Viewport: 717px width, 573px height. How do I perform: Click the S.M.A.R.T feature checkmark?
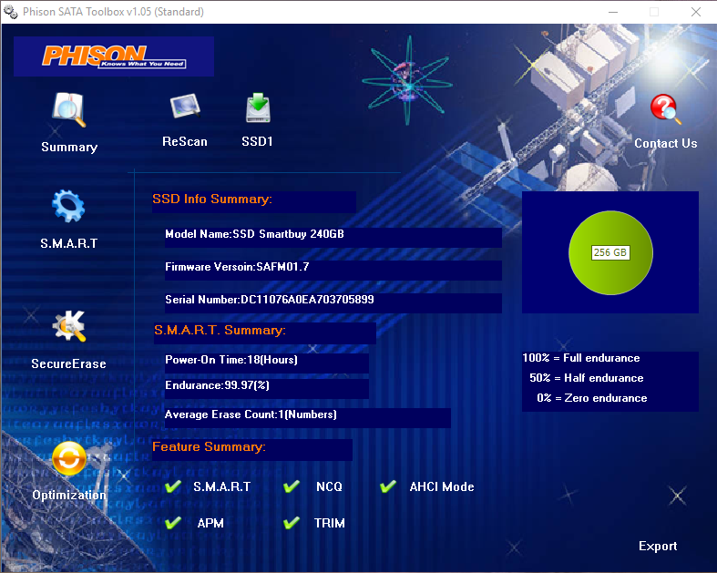[x=173, y=486]
